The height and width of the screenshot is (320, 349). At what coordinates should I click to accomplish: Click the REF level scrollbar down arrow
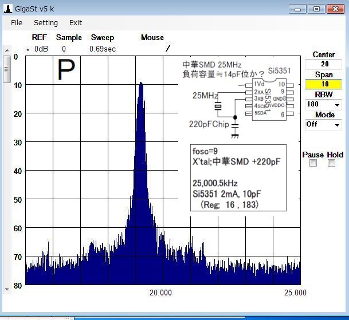point(7,289)
